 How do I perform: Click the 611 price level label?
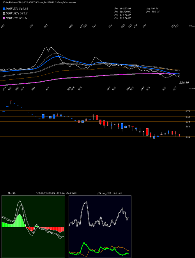[x=188, y=122]
